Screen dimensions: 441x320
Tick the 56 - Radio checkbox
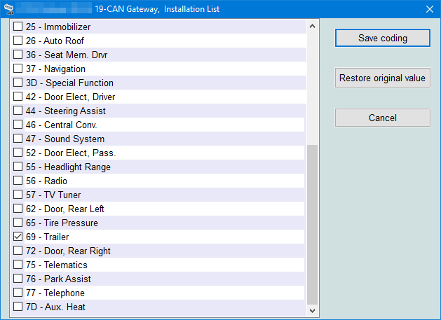[18, 181]
